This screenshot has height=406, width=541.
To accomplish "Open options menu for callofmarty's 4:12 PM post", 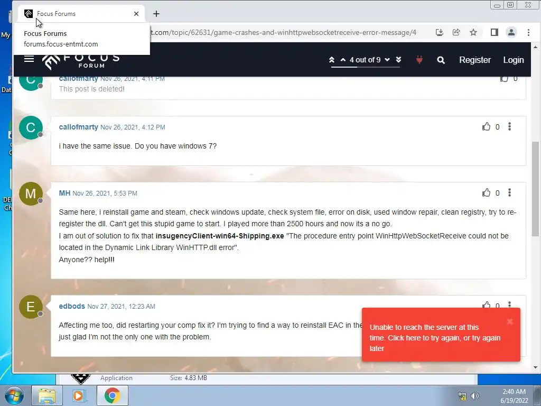I will [510, 126].
